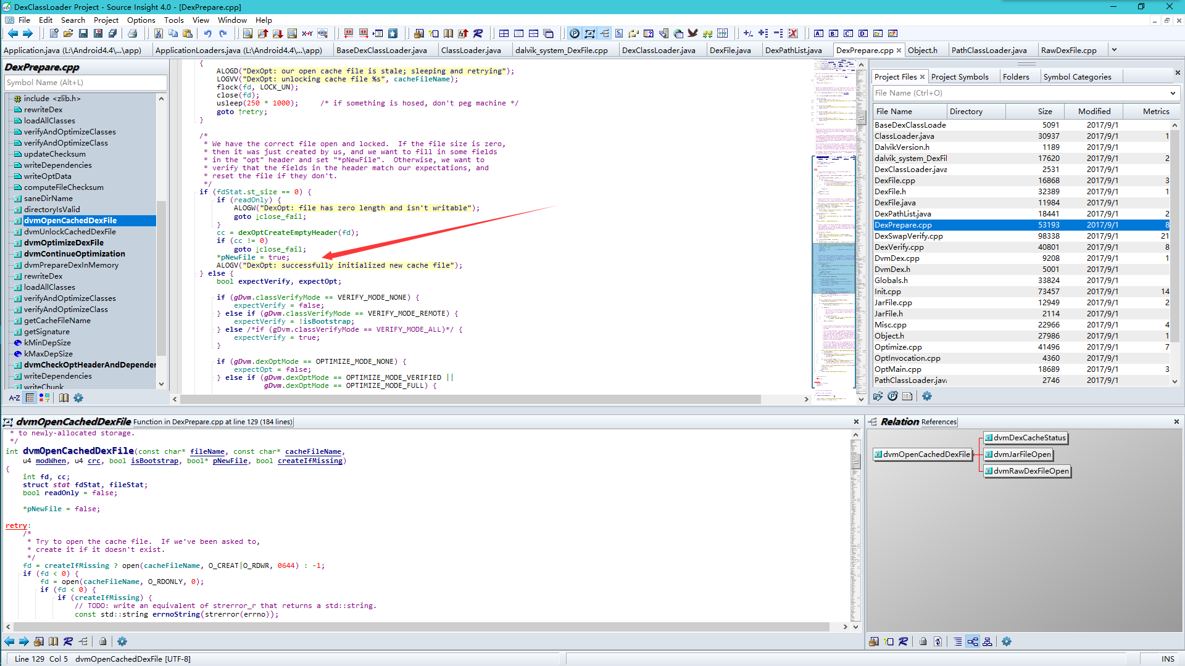
Task: Switch to the ClassLoader.java tab
Action: pyautogui.click(x=471, y=50)
